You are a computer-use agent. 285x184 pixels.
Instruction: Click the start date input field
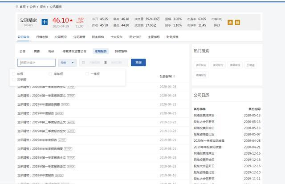pos(94,62)
